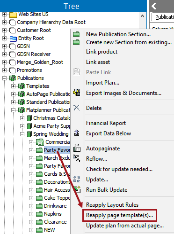
Task: Choose Link product from context menu
Action: click(101, 52)
